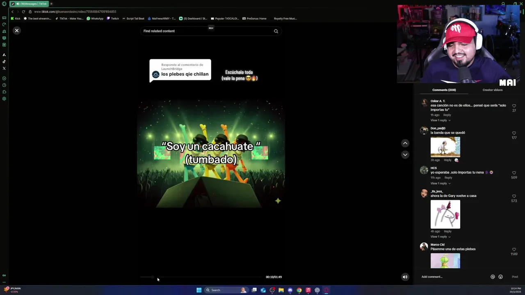Open Discord from the taskbar

click(290, 290)
